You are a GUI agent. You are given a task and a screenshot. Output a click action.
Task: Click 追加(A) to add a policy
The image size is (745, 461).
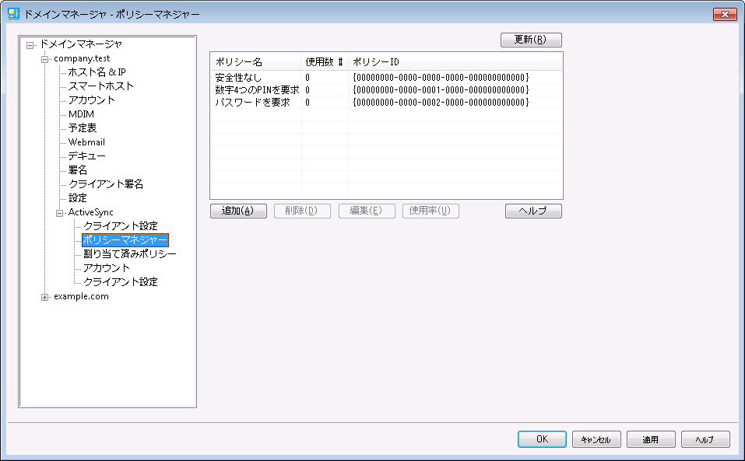[x=238, y=211]
